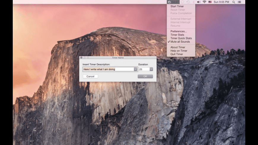Click External Interrupt menu entry
Viewport: 258px width, 145px height.
[181, 19]
